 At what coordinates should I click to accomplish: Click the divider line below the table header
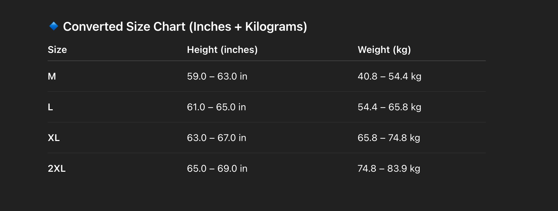(266, 61)
